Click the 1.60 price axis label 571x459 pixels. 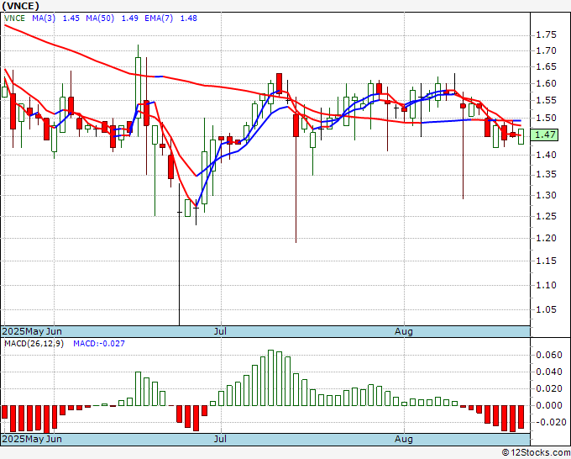pos(547,83)
